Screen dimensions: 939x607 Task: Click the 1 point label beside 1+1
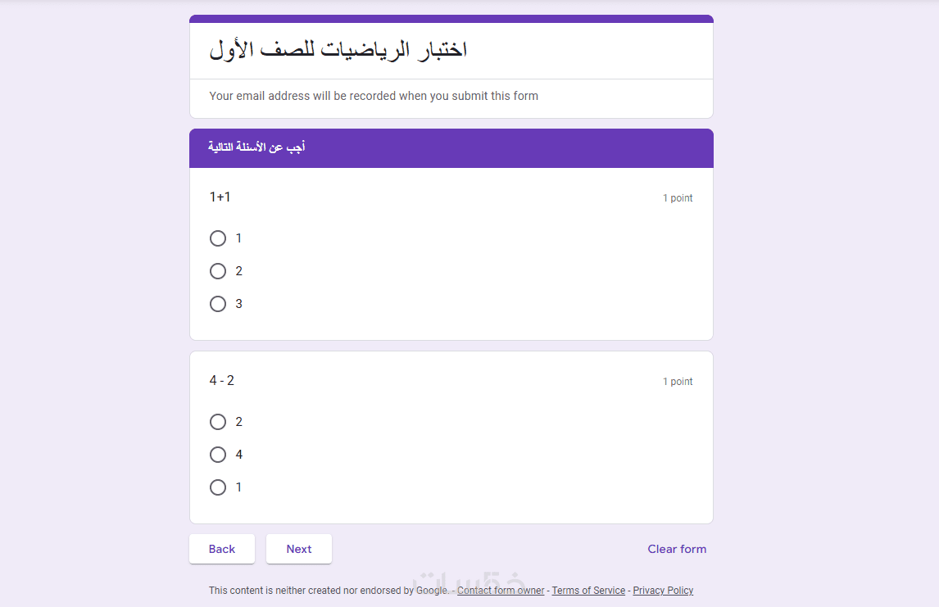point(678,198)
